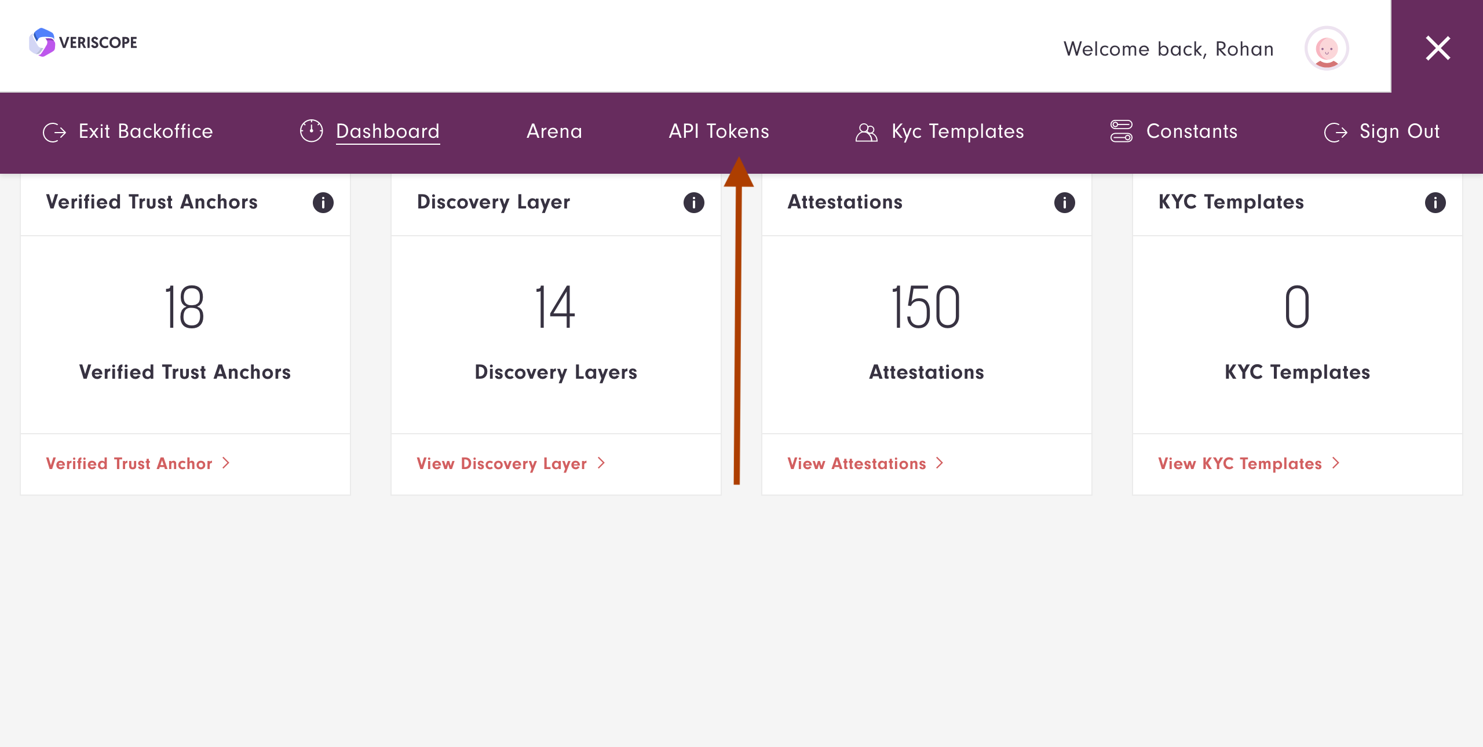This screenshot has height=747, width=1483.
Task: Select the Arena menu item
Action: coord(553,130)
